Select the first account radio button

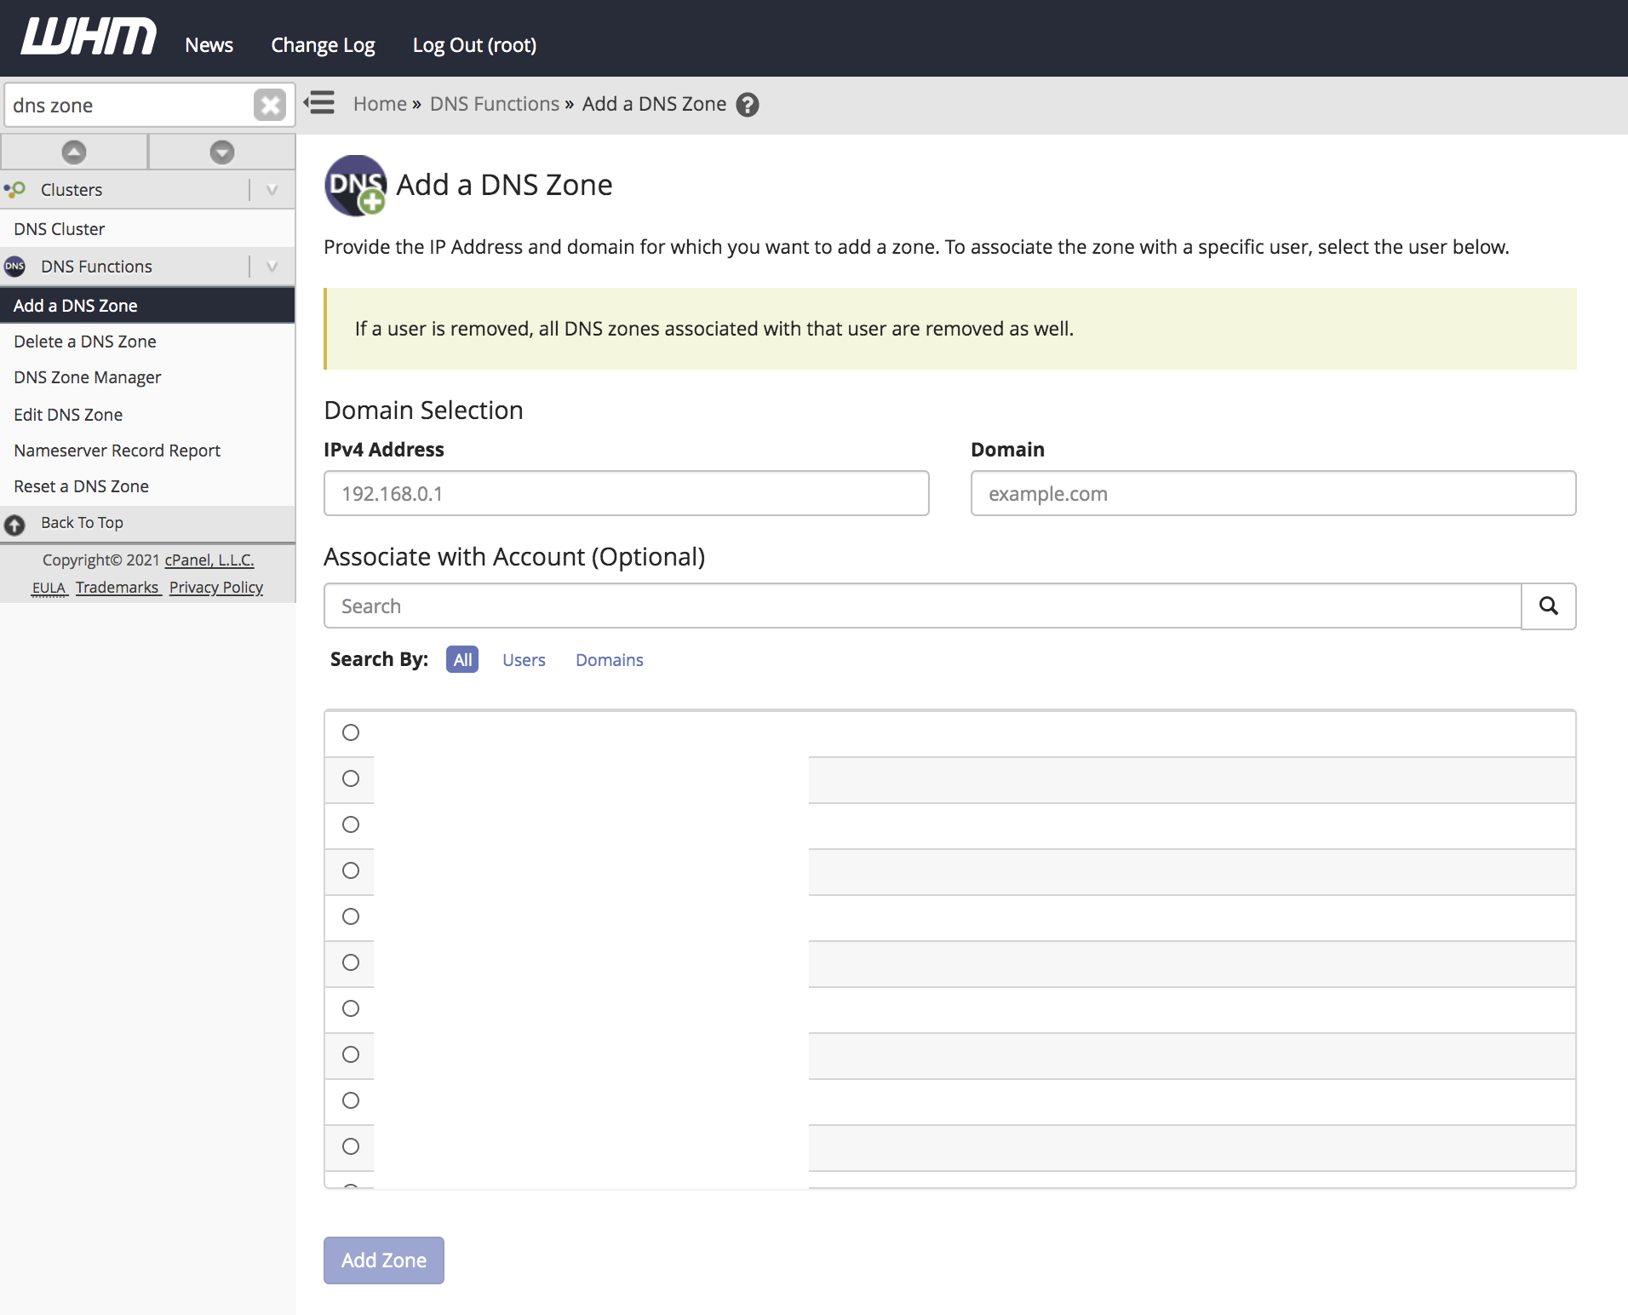[351, 732]
